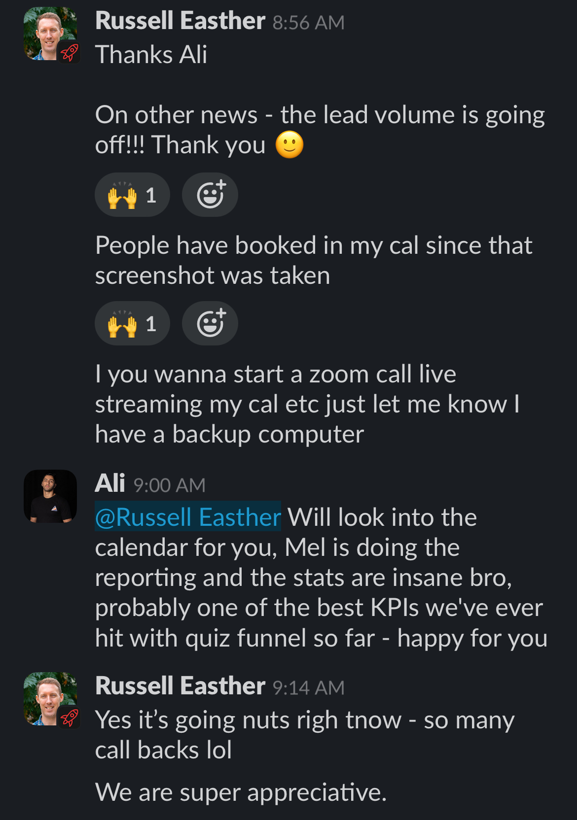This screenshot has width=577, height=820.
Task: Add a reaction to the 'People have booked' message
Action: [210, 324]
